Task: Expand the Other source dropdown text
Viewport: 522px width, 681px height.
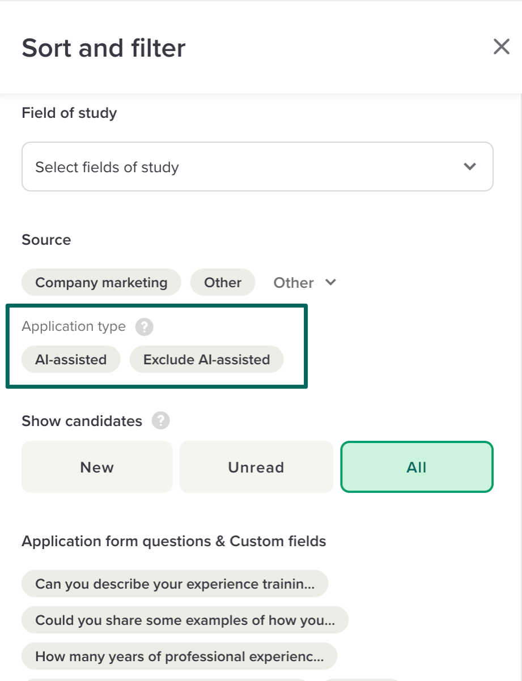Action: 294,283
